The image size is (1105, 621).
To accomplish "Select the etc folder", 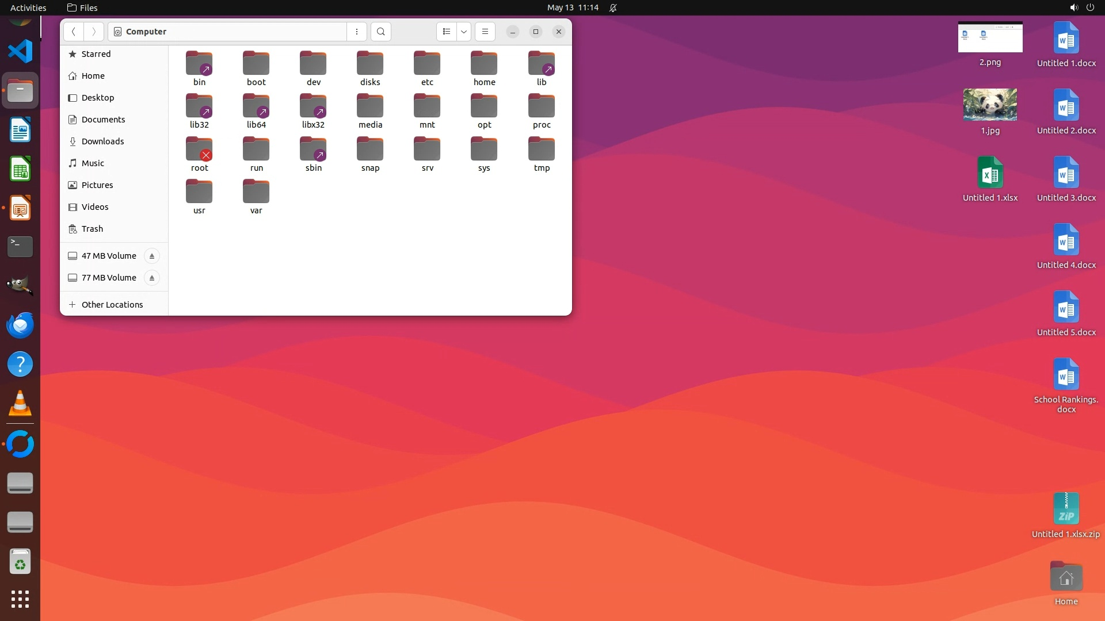I will coord(427,64).
